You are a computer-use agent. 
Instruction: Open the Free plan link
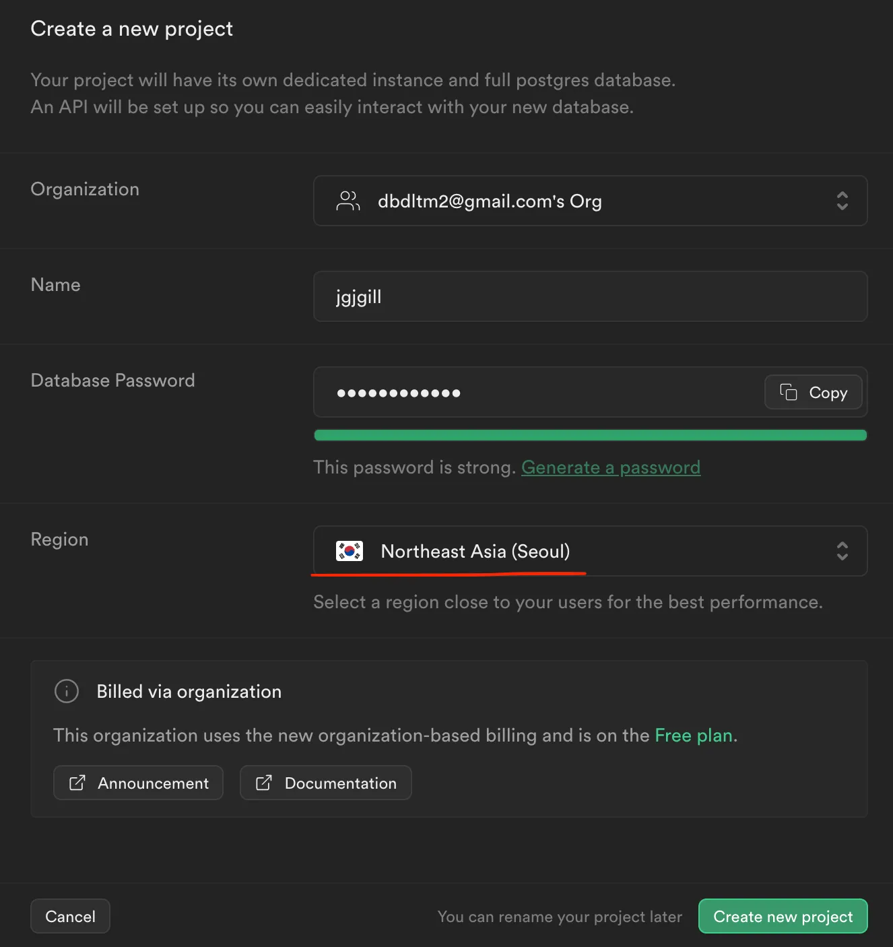click(693, 736)
